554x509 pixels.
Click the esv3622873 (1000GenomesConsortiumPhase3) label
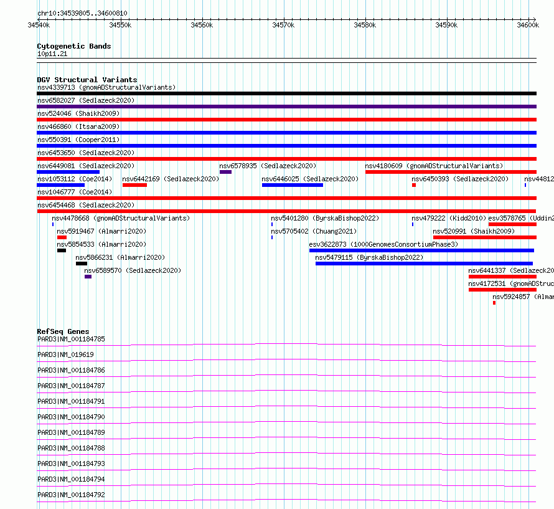click(x=383, y=244)
